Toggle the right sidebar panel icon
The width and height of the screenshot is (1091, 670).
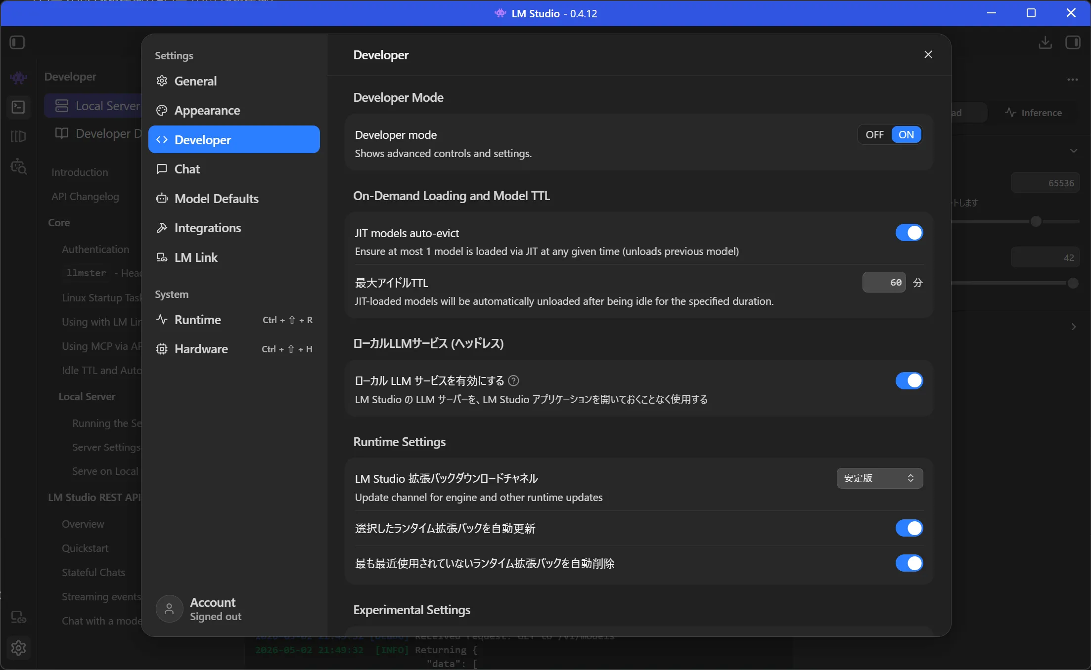coord(1073,42)
